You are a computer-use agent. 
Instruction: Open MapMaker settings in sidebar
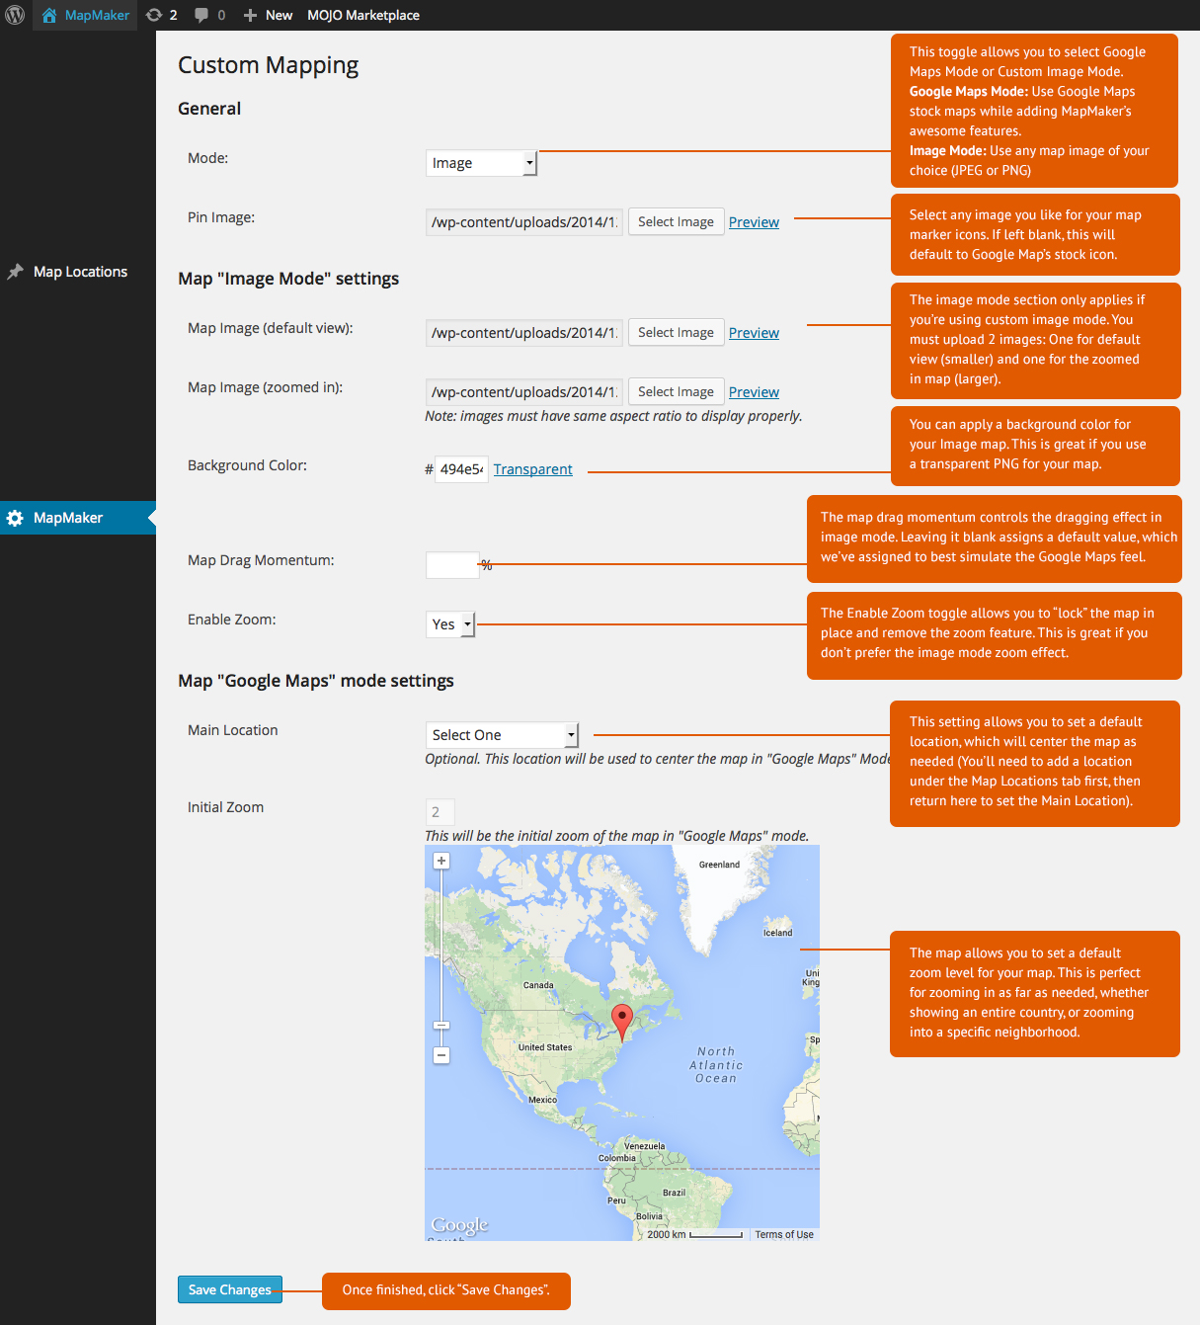coord(78,518)
